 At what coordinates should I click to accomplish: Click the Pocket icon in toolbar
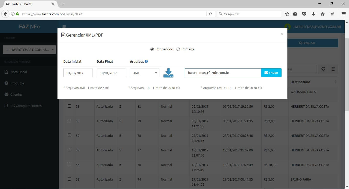[304, 14]
